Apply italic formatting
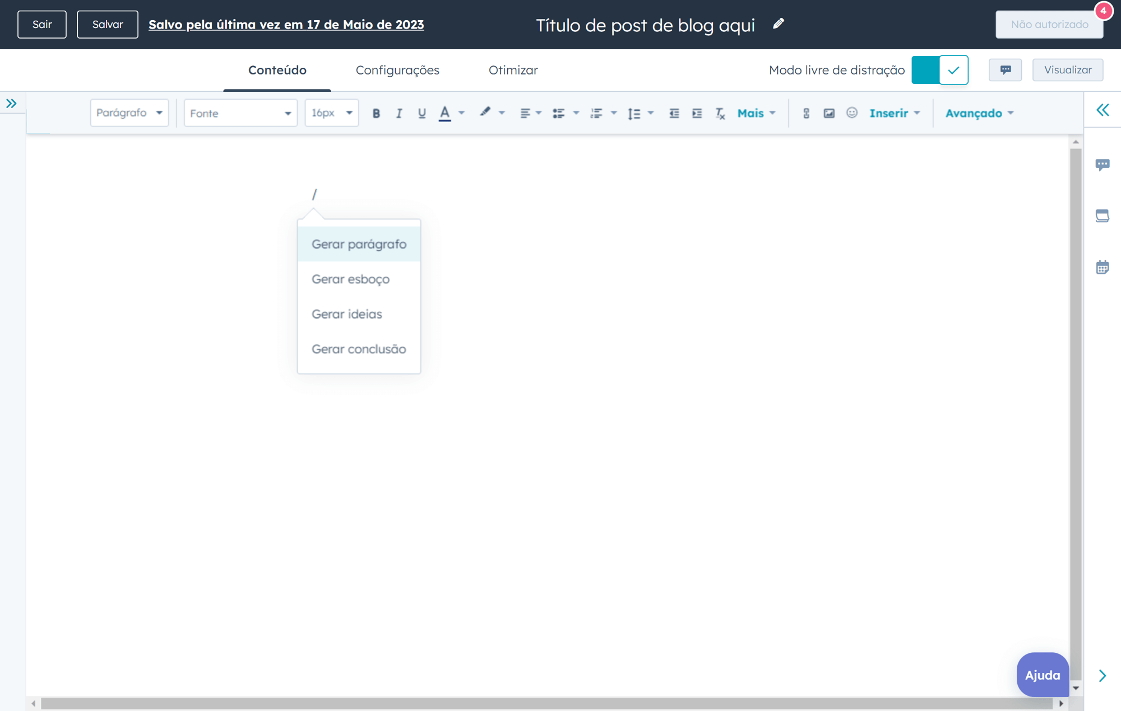Viewport: 1121px width, 711px height. coord(399,113)
